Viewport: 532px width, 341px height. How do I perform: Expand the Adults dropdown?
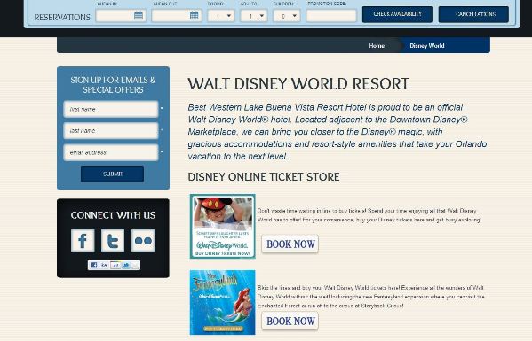253,16
